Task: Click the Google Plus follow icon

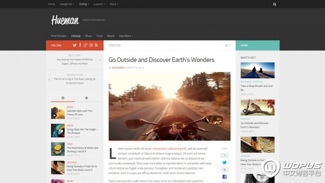Action: click(85, 45)
